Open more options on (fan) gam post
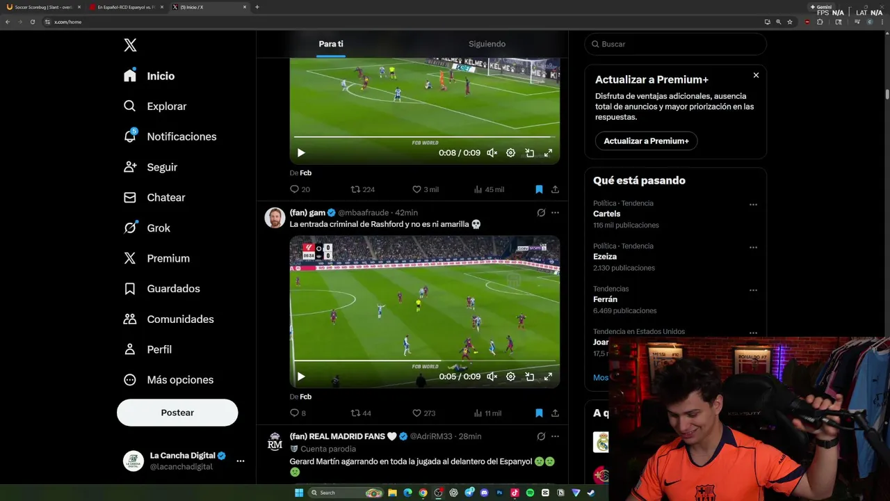Screen dimensions: 890x501 (555, 213)
